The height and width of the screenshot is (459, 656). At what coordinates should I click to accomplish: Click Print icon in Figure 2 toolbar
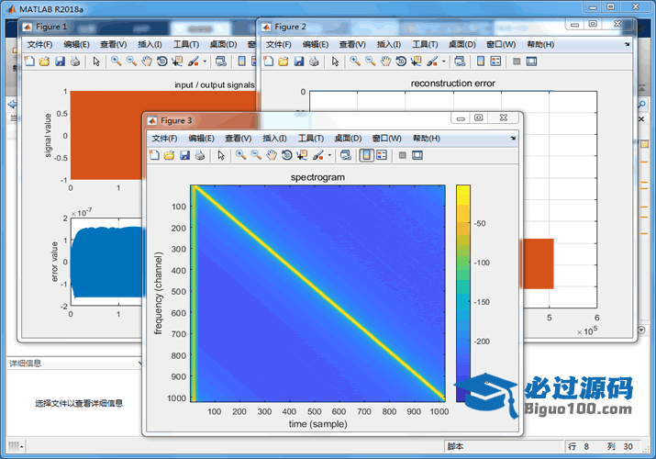coord(316,62)
